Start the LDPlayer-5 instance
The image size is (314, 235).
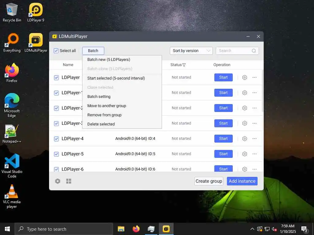[224, 154]
